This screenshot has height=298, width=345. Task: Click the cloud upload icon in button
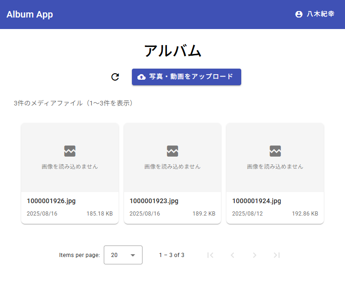tap(142, 77)
